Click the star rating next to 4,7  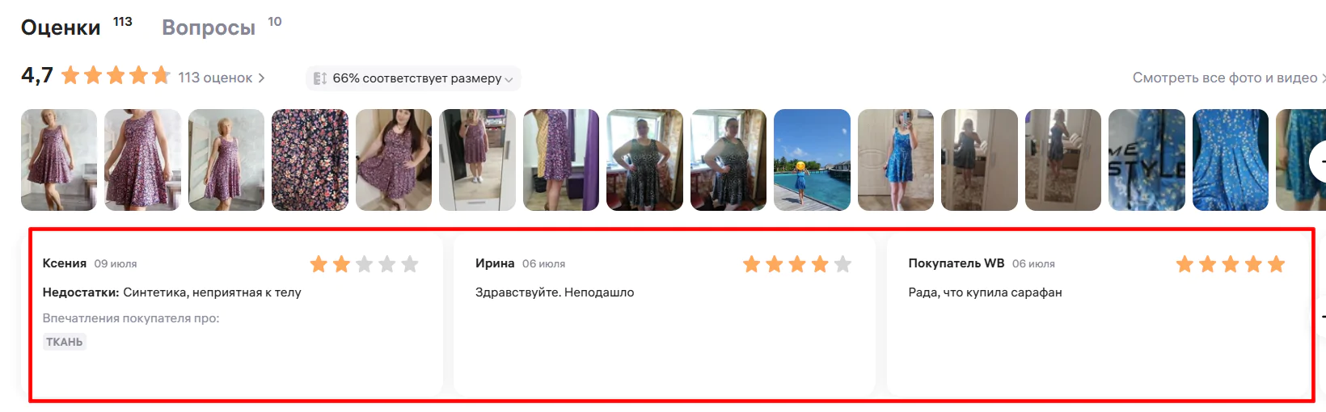coord(116,76)
